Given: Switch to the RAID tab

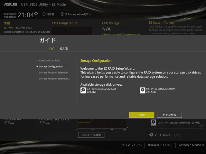Looking at the screenshot, I should tap(64, 49).
